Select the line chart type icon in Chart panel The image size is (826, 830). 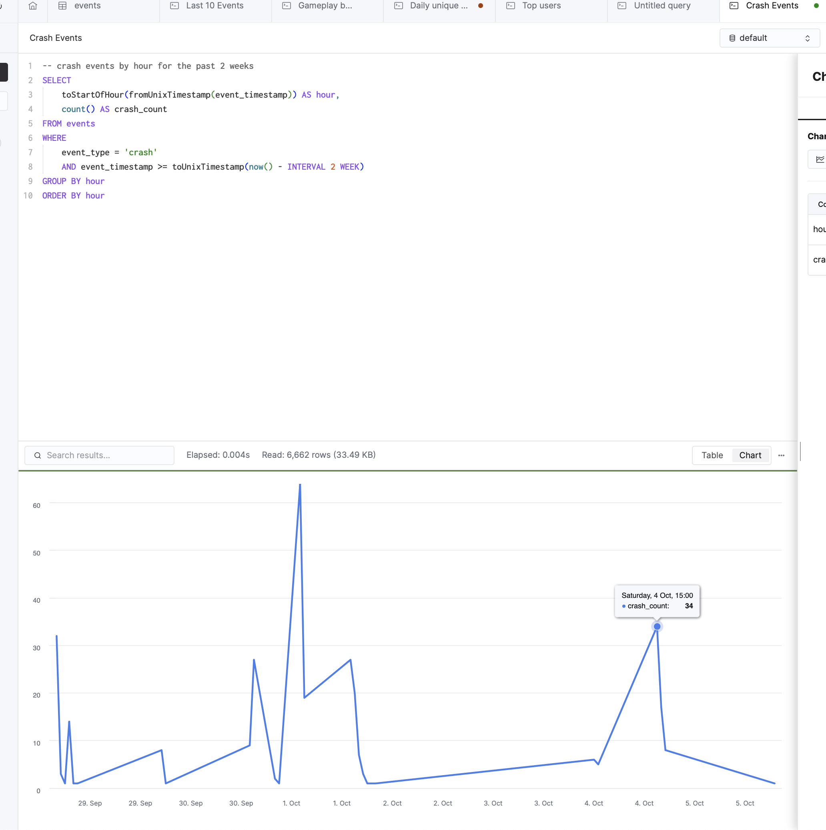point(821,159)
